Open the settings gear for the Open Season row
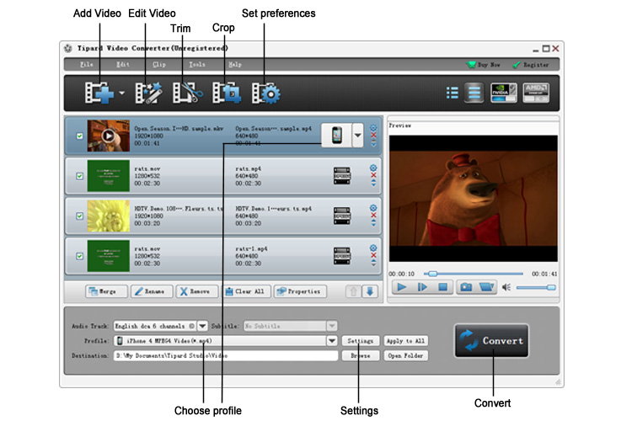Screen dimensions: 632x421 (373, 128)
